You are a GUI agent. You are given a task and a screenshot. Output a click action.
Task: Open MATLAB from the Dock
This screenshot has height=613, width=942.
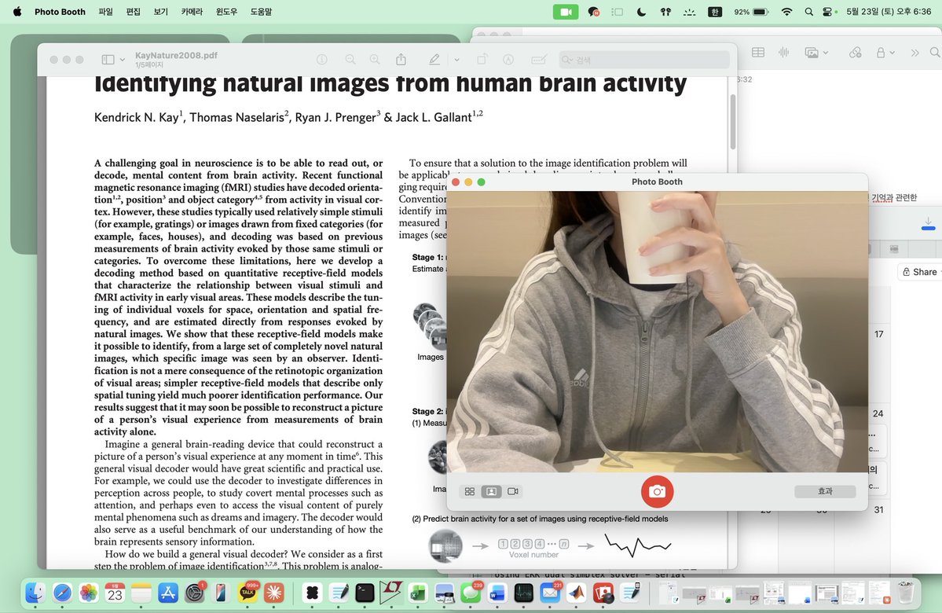tap(576, 593)
